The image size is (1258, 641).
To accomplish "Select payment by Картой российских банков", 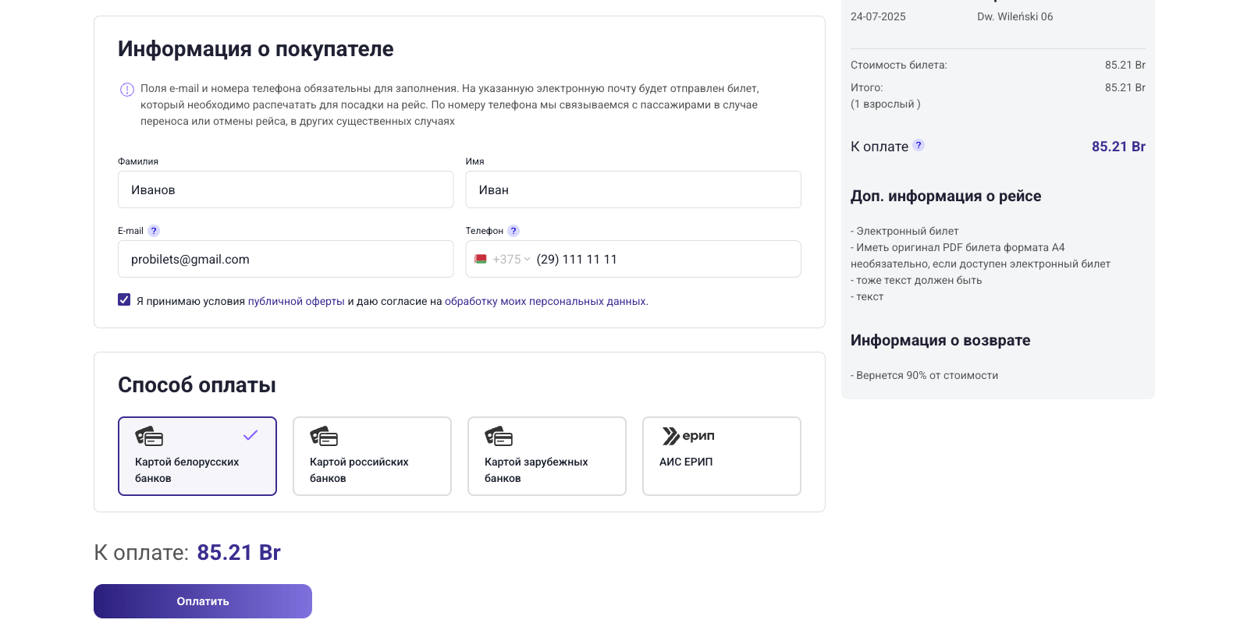I will click(x=371, y=456).
